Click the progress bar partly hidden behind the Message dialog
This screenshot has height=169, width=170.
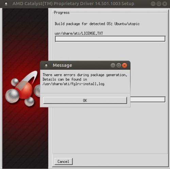click(x=148, y=99)
